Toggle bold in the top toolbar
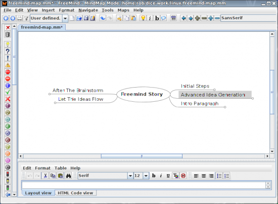This screenshot has width=278, height=204. [157, 18]
